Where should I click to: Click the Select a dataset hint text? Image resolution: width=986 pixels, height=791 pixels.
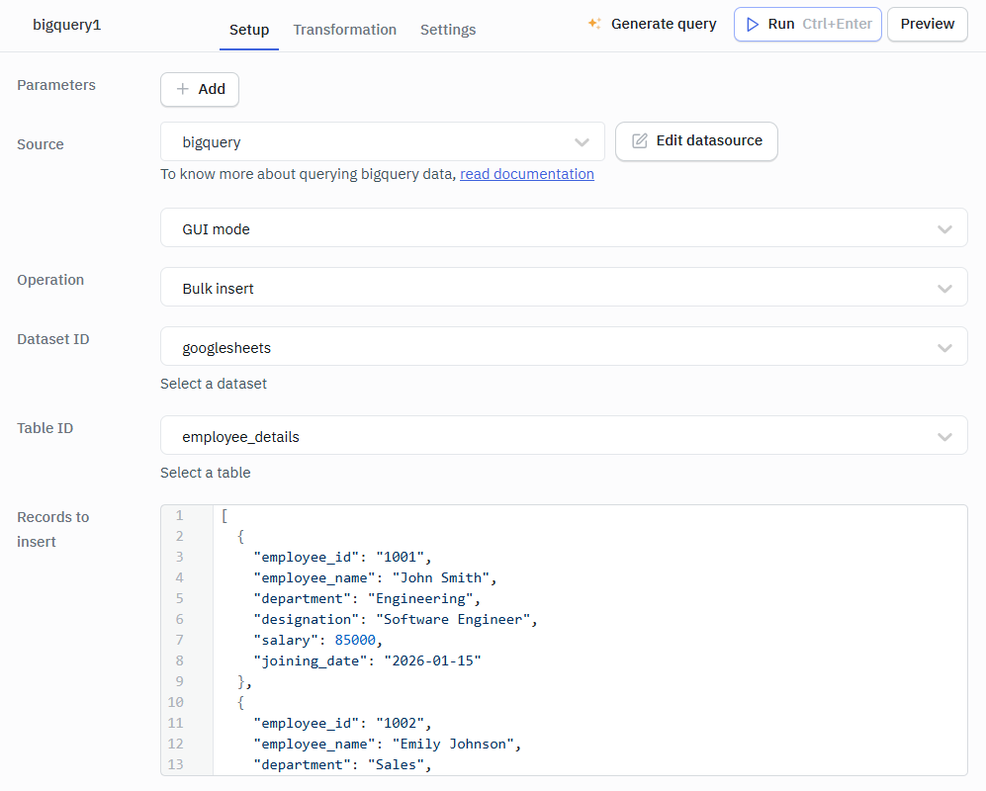tap(214, 384)
